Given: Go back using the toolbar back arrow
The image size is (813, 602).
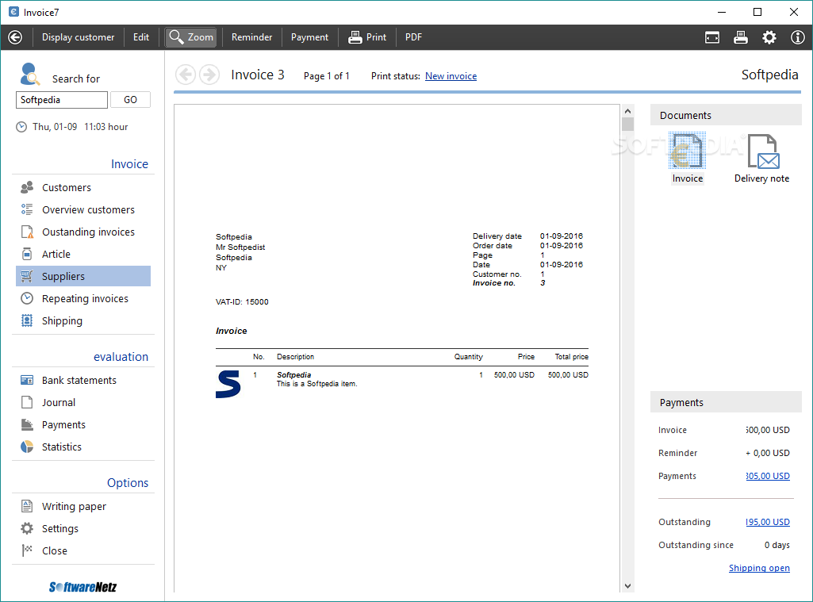Looking at the screenshot, I should 15,37.
